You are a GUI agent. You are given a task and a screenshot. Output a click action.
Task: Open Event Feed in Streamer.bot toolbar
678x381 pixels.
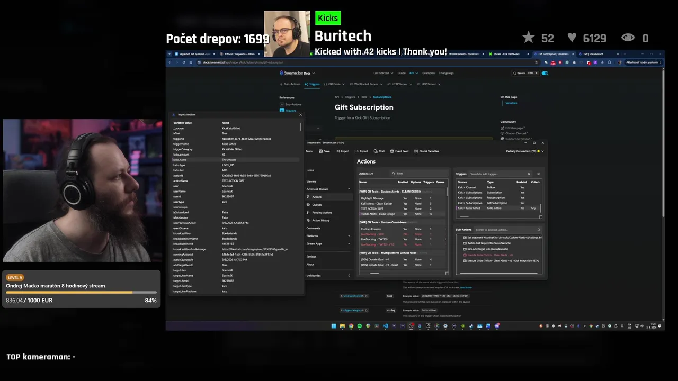(x=400, y=151)
